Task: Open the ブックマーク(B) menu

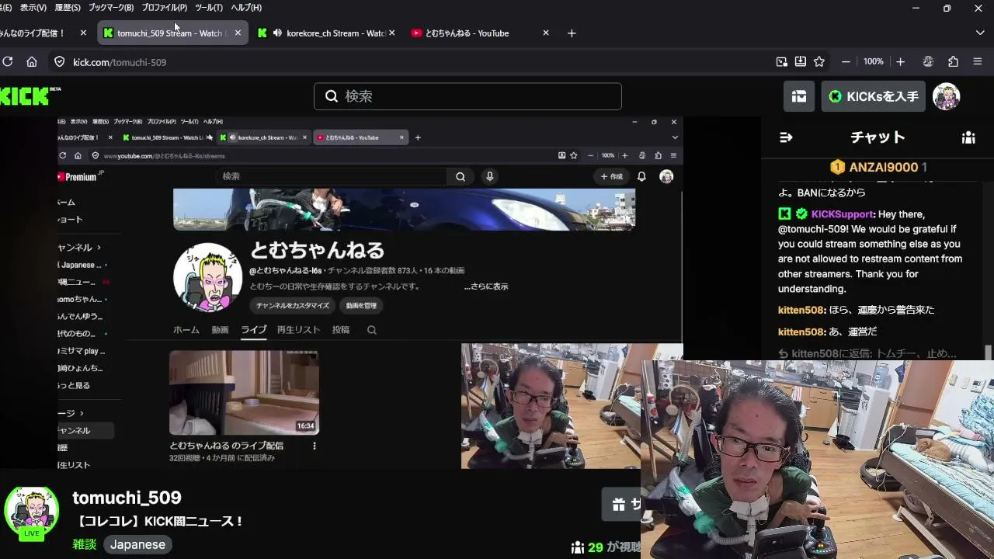Action: (111, 7)
